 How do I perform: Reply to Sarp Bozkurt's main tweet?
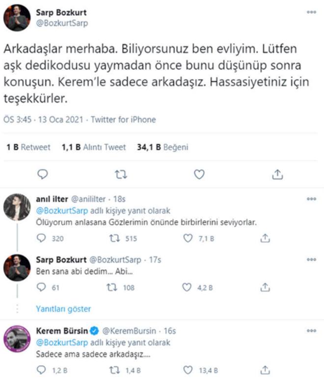(x=43, y=174)
